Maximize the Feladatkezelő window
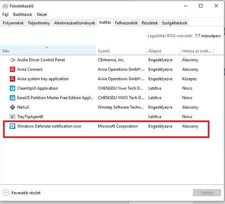Screen dimensions: 225x204 coord(201,6)
